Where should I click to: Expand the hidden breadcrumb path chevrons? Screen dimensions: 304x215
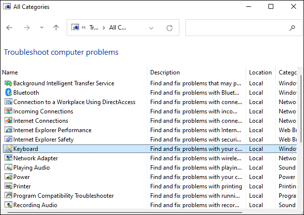pos(85,28)
